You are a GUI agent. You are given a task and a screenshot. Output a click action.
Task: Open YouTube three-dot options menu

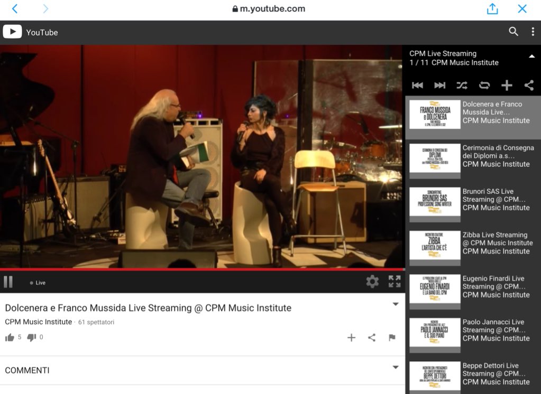[533, 32]
